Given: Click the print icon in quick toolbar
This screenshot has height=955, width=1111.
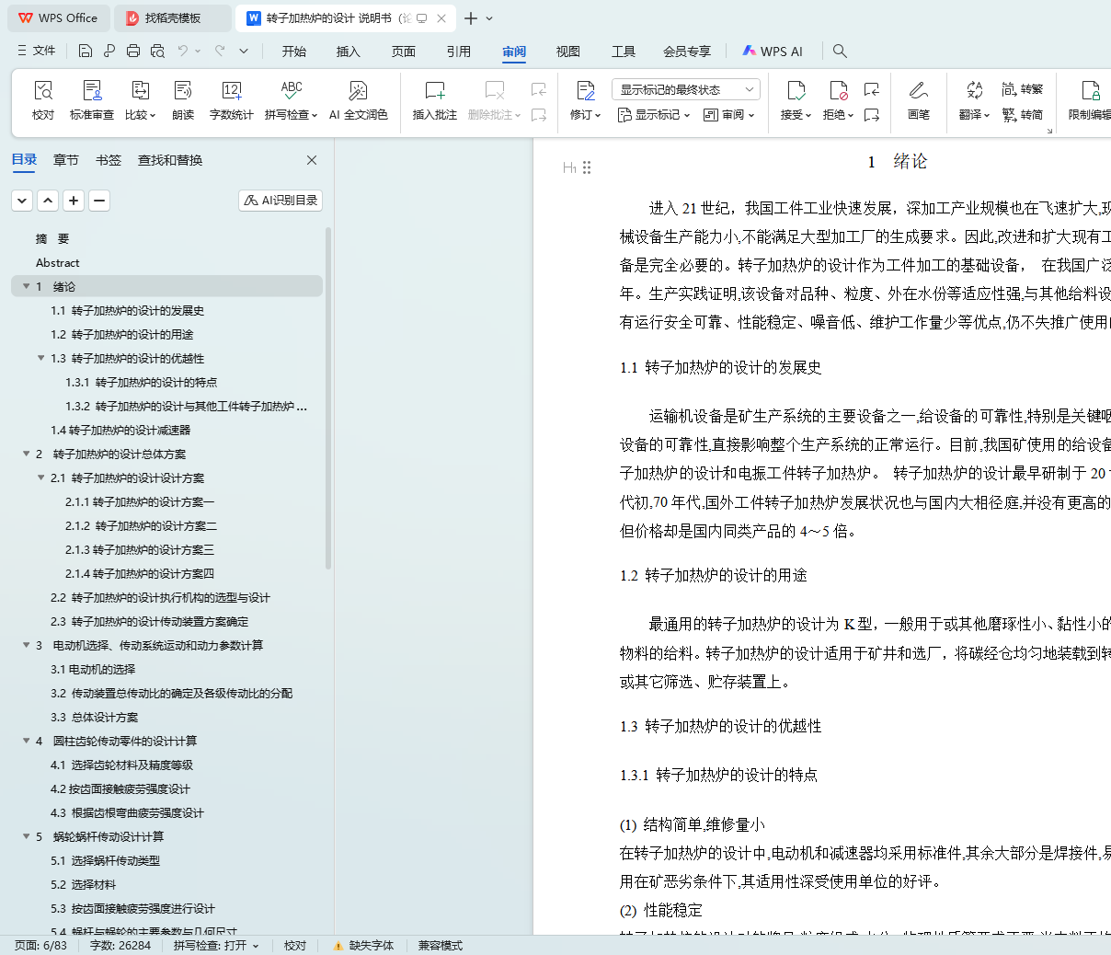Looking at the screenshot, I should (x=133, y=51).
